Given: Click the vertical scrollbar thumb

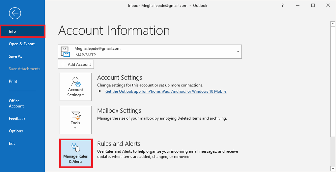Looking at the screenshot, I should (x=333, y=81).
